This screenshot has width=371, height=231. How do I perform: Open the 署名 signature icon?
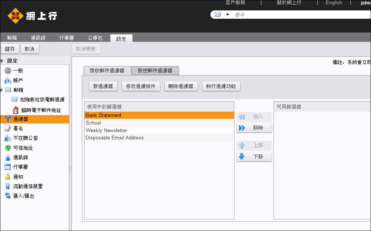click(x=8, y=128)
